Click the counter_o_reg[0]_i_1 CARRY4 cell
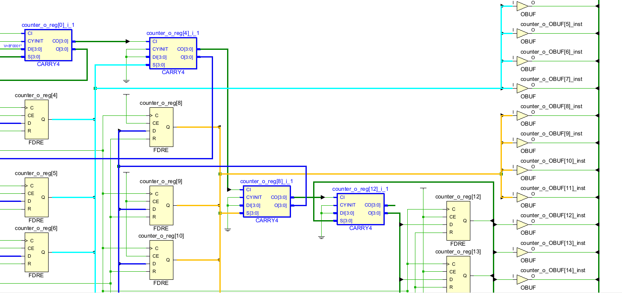Image resolution: width=622 pixels, height=293 pixels. pyautogui.click(x=48, y=45)
